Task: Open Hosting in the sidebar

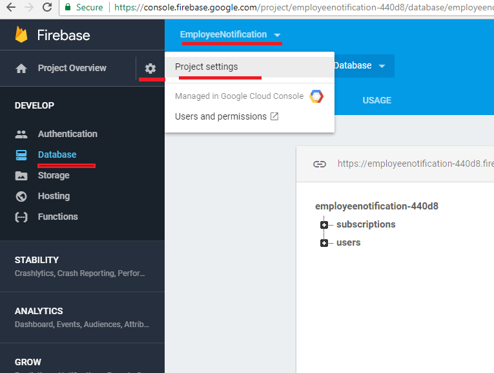Action: 54,196
